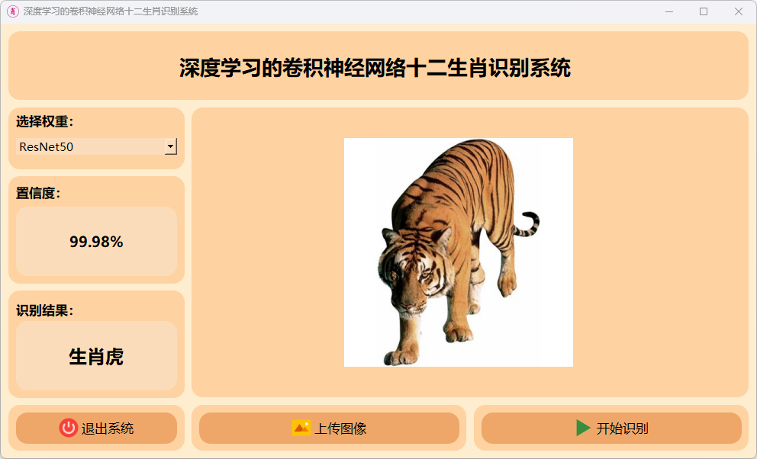The image size is (757, 459).
Task: Maximize the recognition system window
Action: (704, 11)
